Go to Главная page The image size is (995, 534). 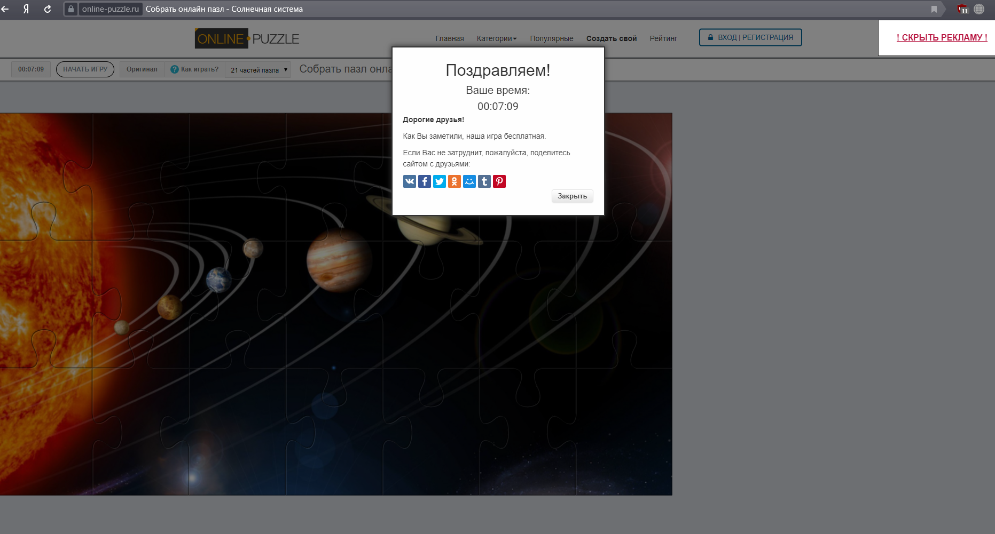pos(450,38)
